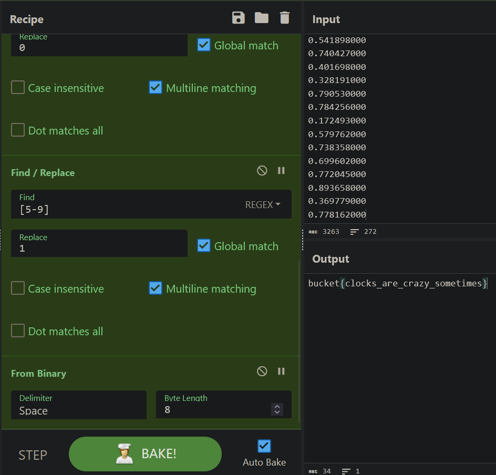Toggle Case insensitive in the Replace 0 operation
The width and height of the screenshot is (496, 475).
(x=18, y=87)
